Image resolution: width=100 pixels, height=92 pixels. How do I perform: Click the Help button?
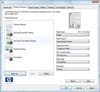point(88,81)
